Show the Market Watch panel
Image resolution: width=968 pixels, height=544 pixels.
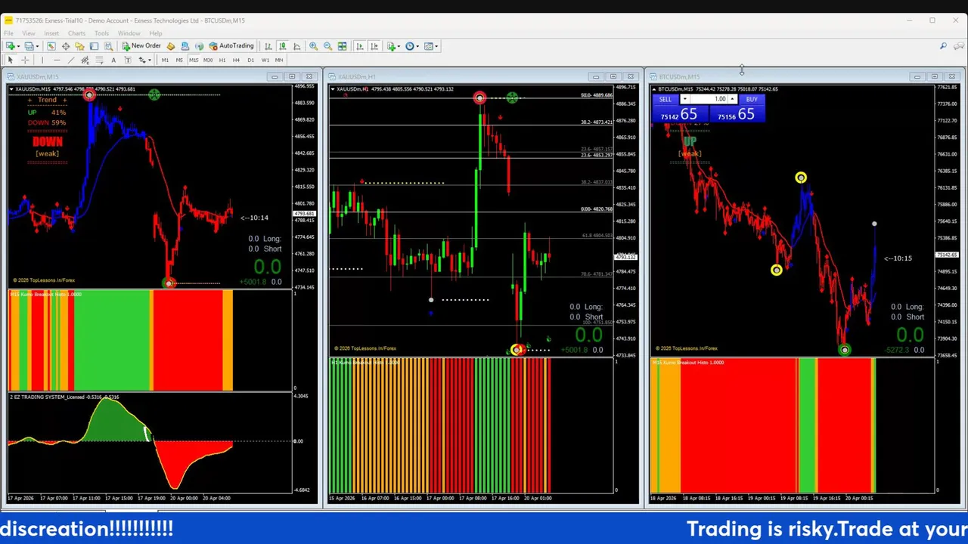pyautogui.click(x=51, y=46)
